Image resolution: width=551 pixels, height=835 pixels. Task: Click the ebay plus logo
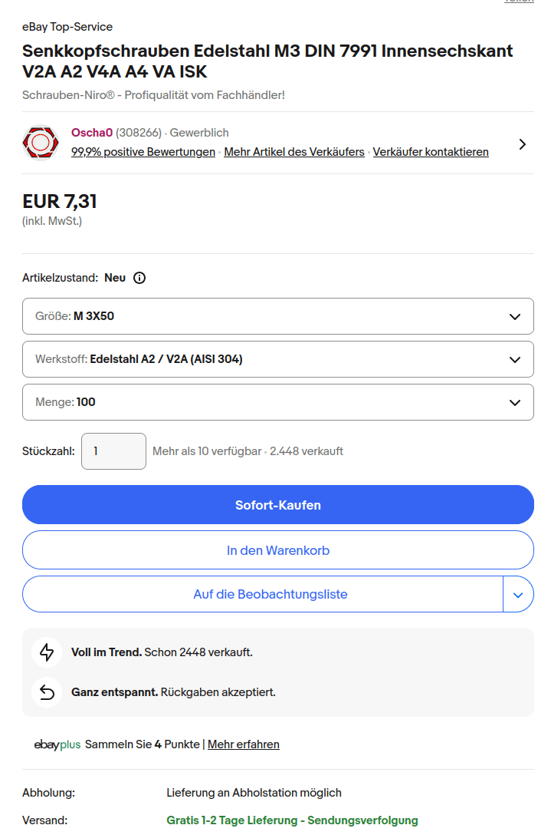[x=57, y=744]
